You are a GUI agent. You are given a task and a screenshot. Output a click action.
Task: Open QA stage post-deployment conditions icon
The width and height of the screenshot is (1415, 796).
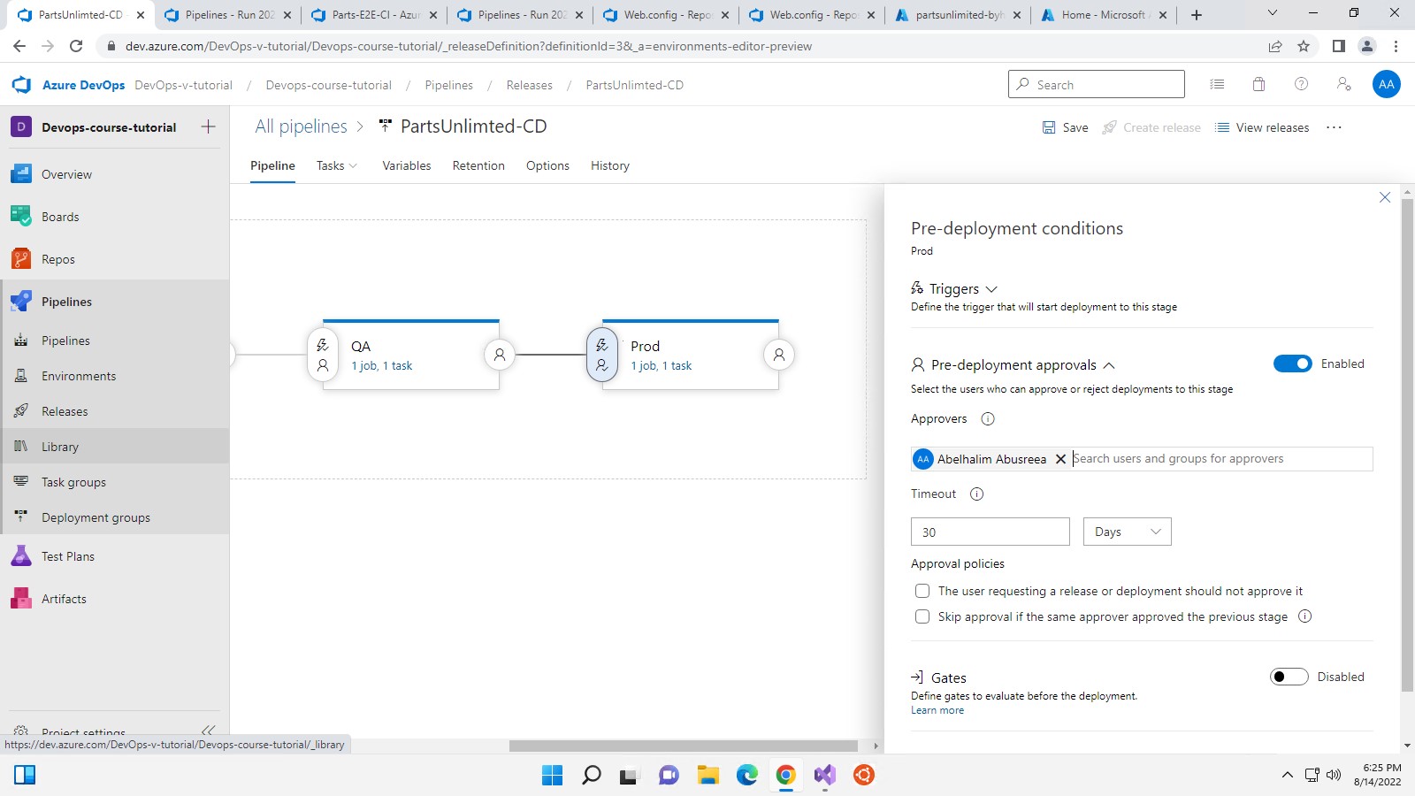click(x=500, y=355)
